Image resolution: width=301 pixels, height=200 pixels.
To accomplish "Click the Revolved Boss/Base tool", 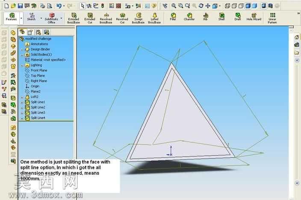I will pyautogui.click(x=106, y=18).
